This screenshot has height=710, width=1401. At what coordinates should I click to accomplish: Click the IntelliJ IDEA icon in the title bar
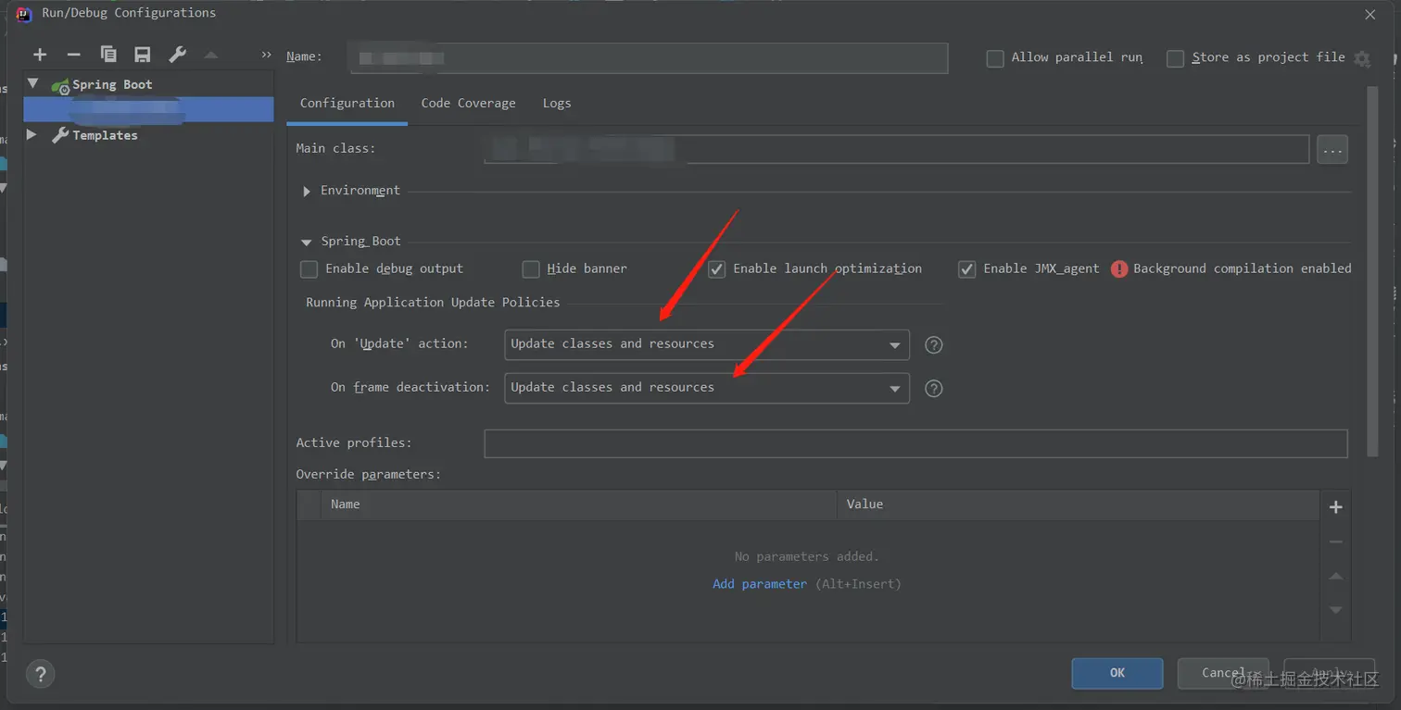(x=25, y=14)
